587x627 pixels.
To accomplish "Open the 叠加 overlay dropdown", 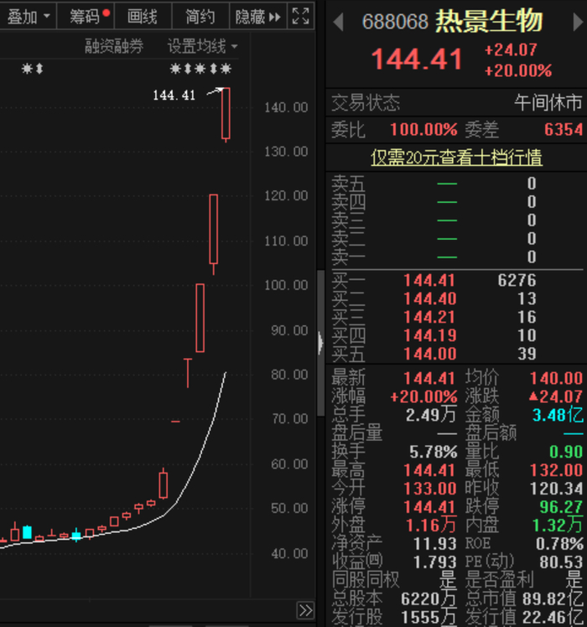I will click(x=28, y=17).
